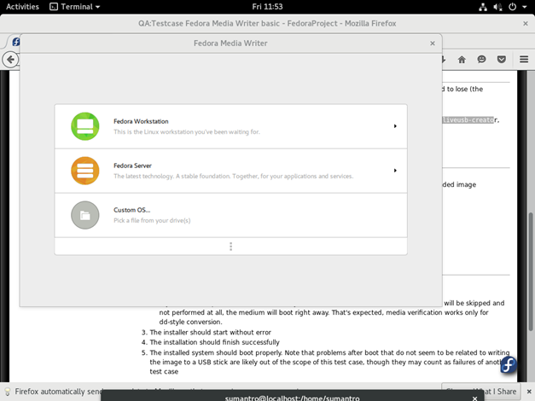
Task: Click the Firefox page vertical scrollbar
Action: point(531,271)
